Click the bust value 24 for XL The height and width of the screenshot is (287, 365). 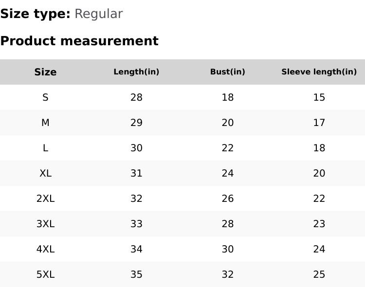pos(227,173)
